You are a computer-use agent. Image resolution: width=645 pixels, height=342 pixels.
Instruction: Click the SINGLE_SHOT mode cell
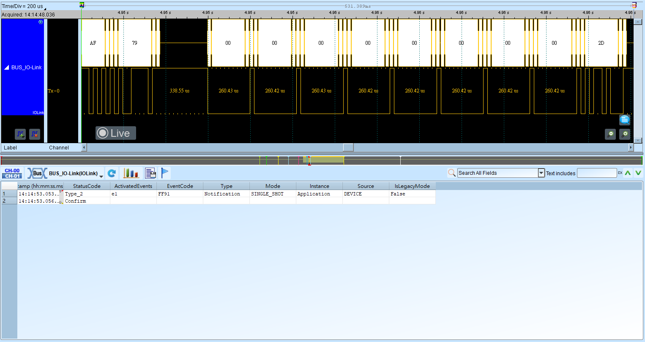273,194
